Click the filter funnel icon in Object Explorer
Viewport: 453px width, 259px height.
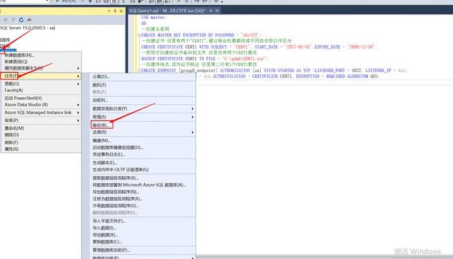click(14, 19)
